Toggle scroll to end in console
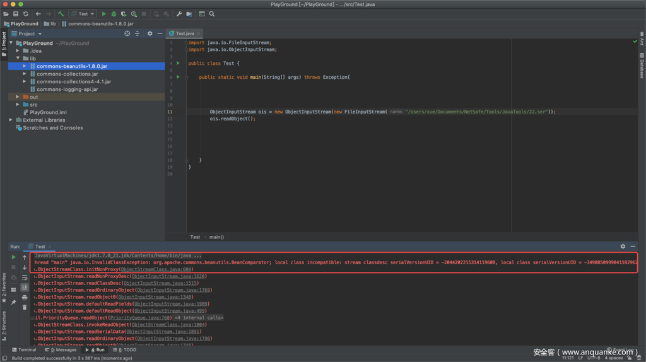646x362 pixels. (25, 288)
